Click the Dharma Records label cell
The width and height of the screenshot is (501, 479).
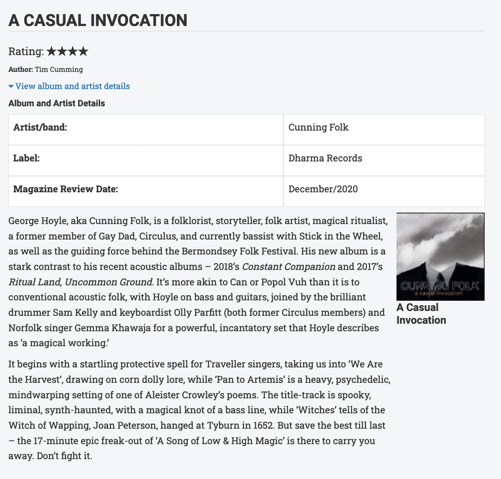[325, 158]
